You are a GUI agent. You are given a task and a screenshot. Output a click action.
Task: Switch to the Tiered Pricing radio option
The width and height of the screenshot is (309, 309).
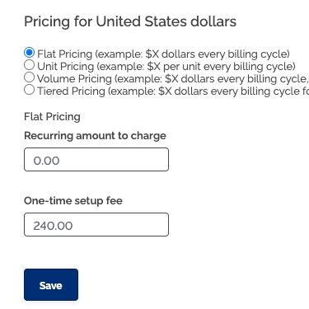(29, 90)
